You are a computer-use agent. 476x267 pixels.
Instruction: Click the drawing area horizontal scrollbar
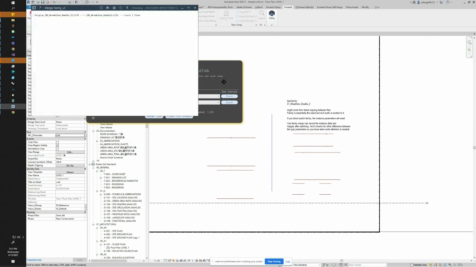(341, 261)
